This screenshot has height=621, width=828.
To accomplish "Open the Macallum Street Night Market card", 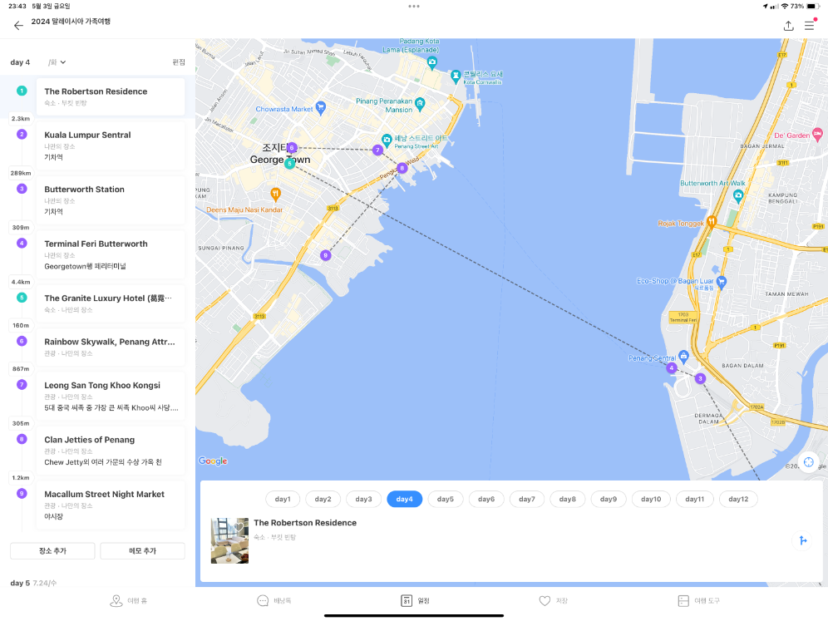I will pyautogui.click(x=111, y=505).
